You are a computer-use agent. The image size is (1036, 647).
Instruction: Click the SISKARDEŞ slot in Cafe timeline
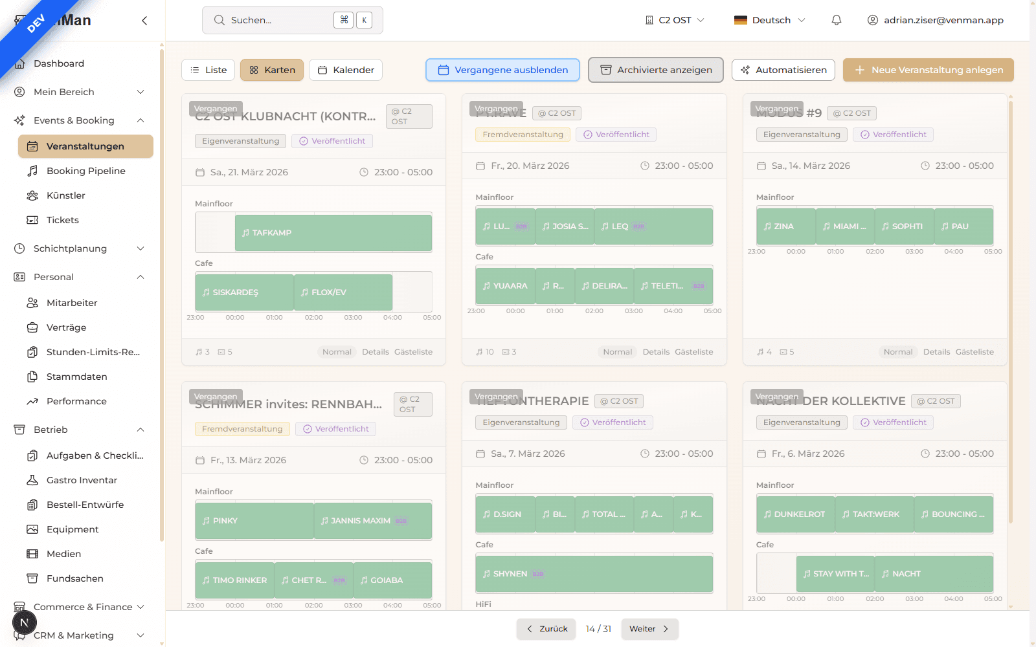[x=245, y=292]
